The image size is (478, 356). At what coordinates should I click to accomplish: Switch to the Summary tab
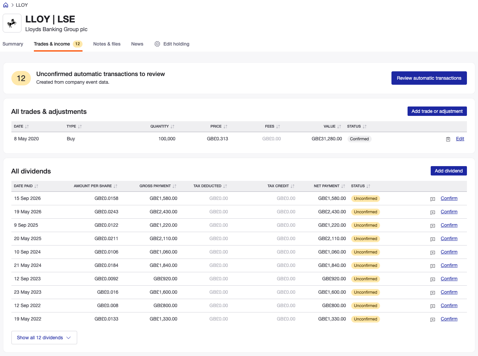[13, 44]
